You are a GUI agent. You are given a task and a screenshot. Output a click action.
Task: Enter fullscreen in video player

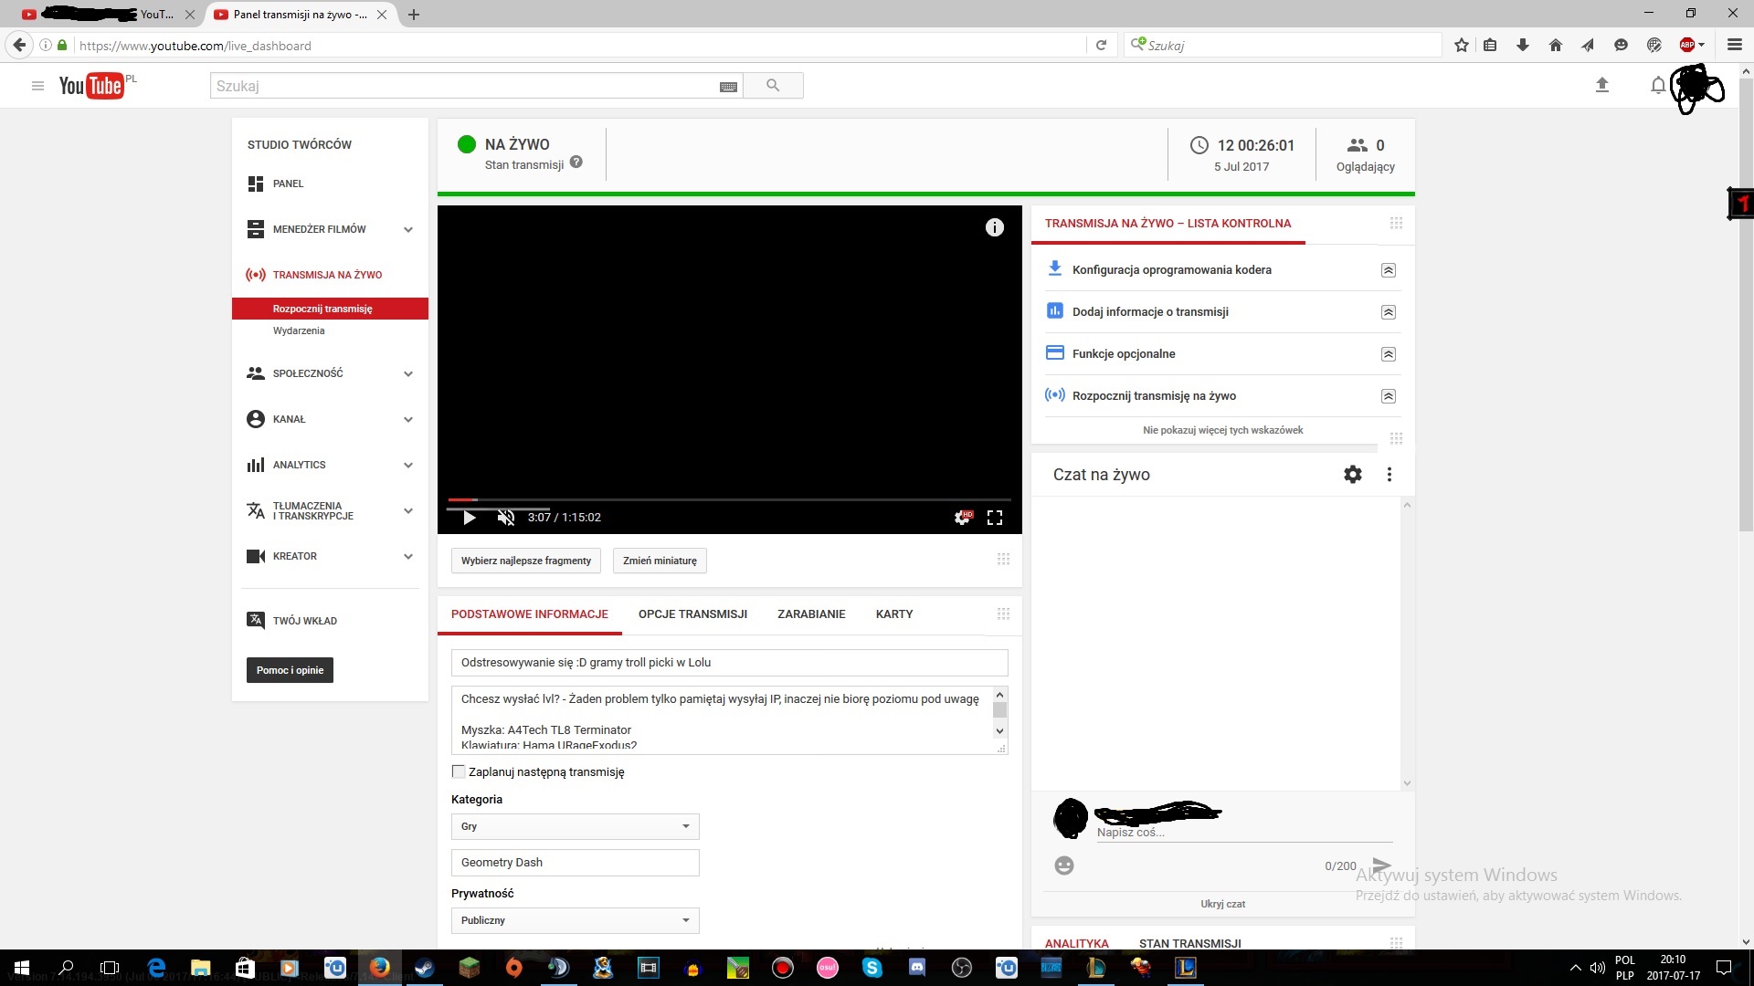point(995,518)
